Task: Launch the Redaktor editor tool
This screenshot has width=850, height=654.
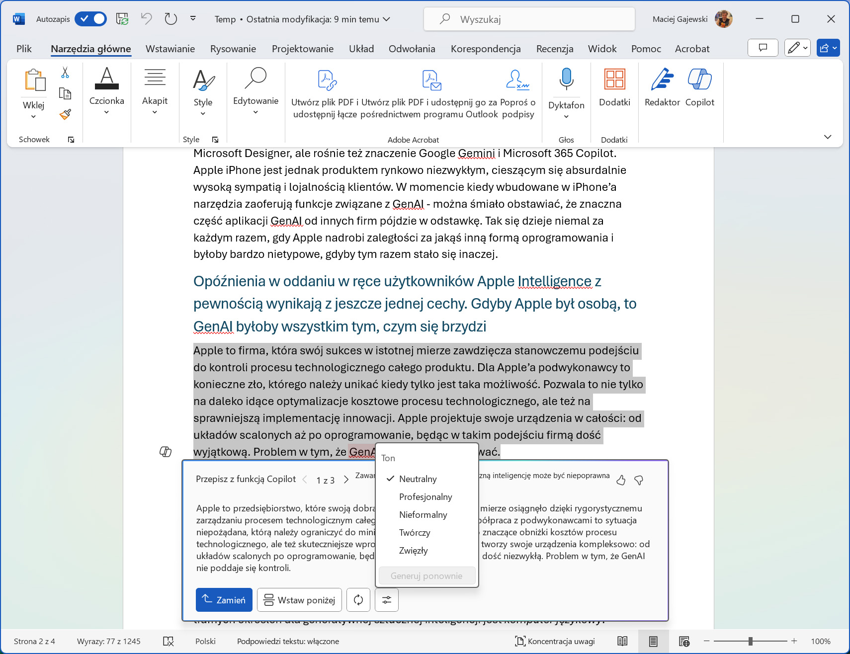Action: click(662, 87)
